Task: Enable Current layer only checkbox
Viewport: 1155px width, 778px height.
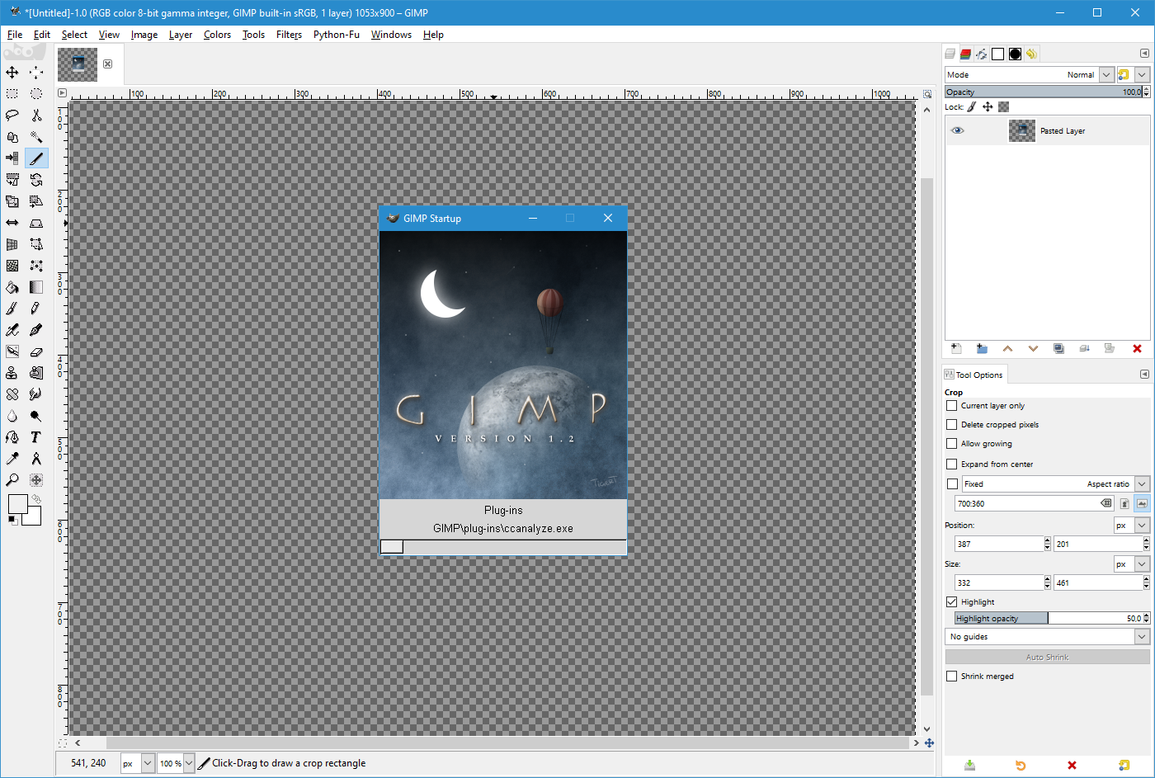Action: pyautogui.click(x=951, y=406)
